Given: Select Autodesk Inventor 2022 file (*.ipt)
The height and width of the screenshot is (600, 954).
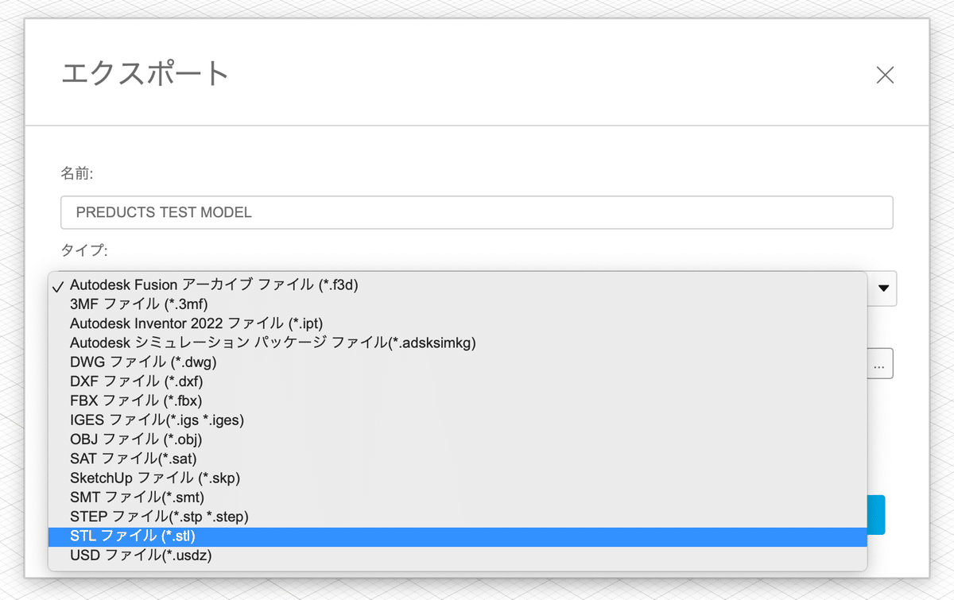Looking at the screenshot, I should 458,323.
